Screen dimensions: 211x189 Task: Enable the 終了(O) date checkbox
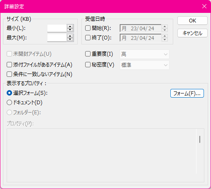click(x=88, y=37)
